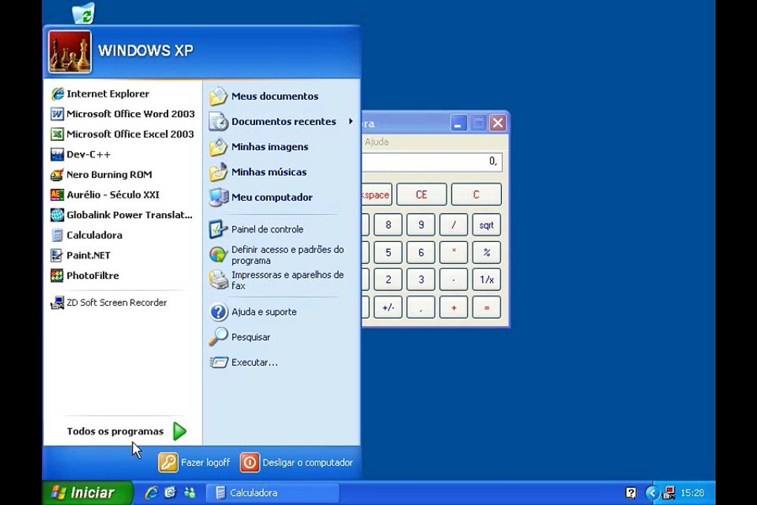This screenshot has width=757, height=505.
Task: Open Internet Explorer quick launch icon
Action: click(x=151, y=493)
